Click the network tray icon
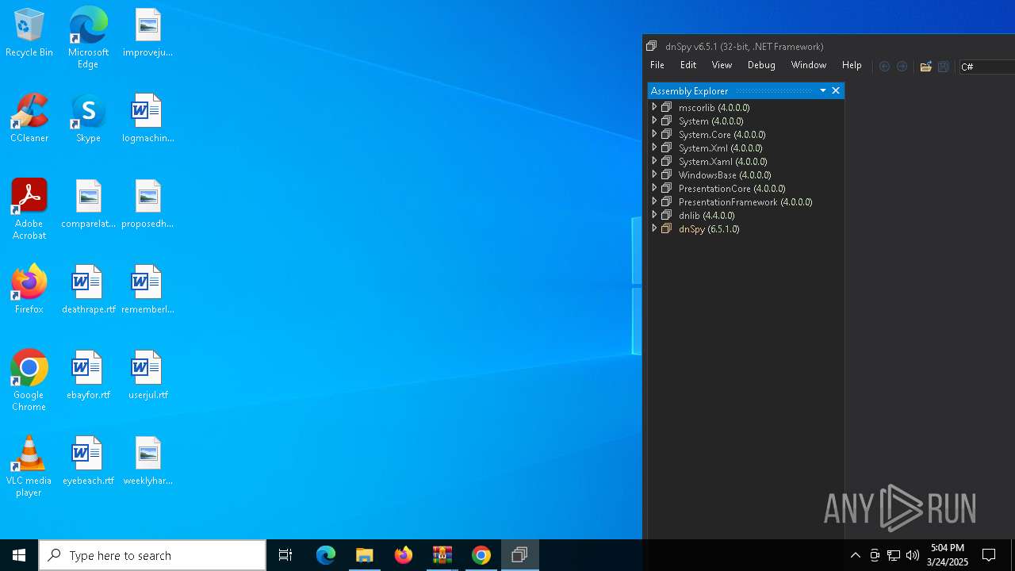Viewport: 1015px width, 571px height. (x=894, y=555)
